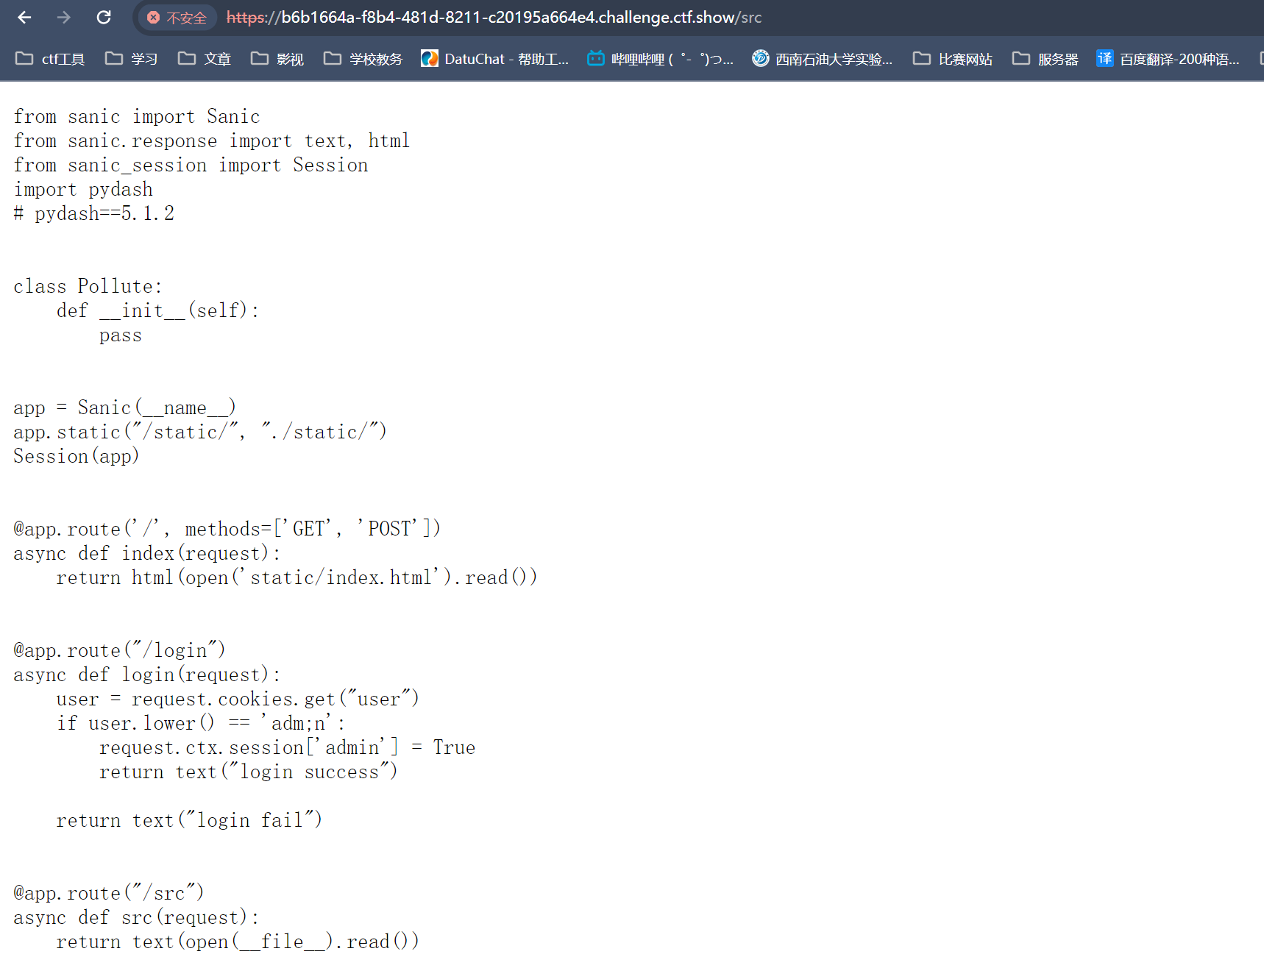Screen dimensions: 1264x968
Task: Open the 哔哩哔哩 bookmark
Action: pos(661,59)
